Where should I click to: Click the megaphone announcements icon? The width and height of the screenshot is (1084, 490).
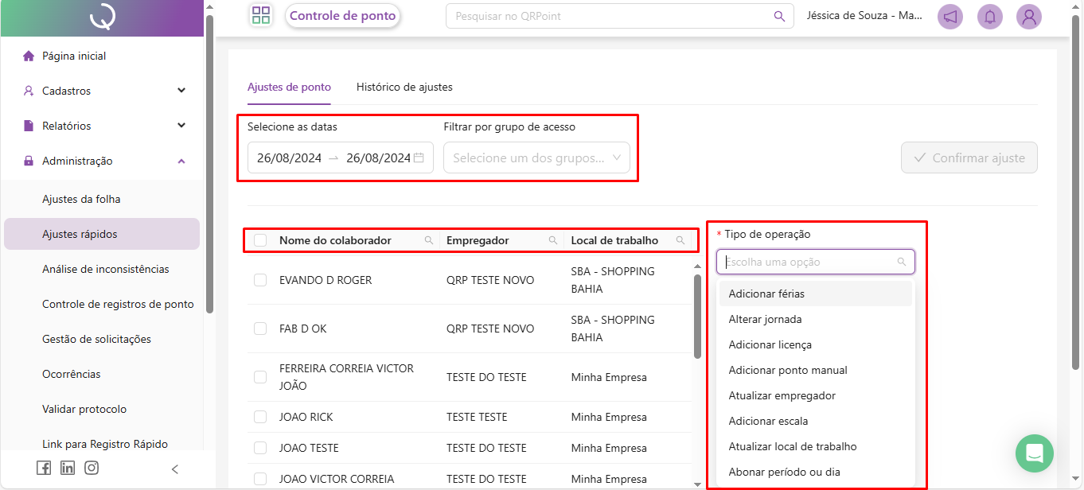(x=949, y=17)
